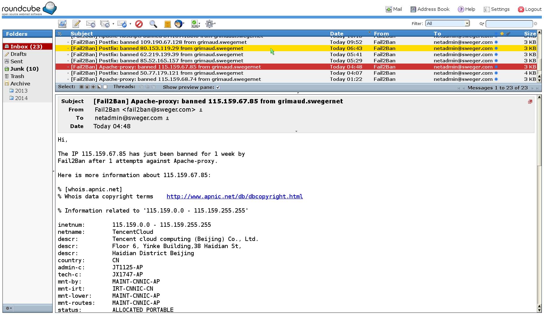This screenshot has width=544, height=315.
Task: Open the Help section
Action: pyautogui.click(x=466, y=9)
